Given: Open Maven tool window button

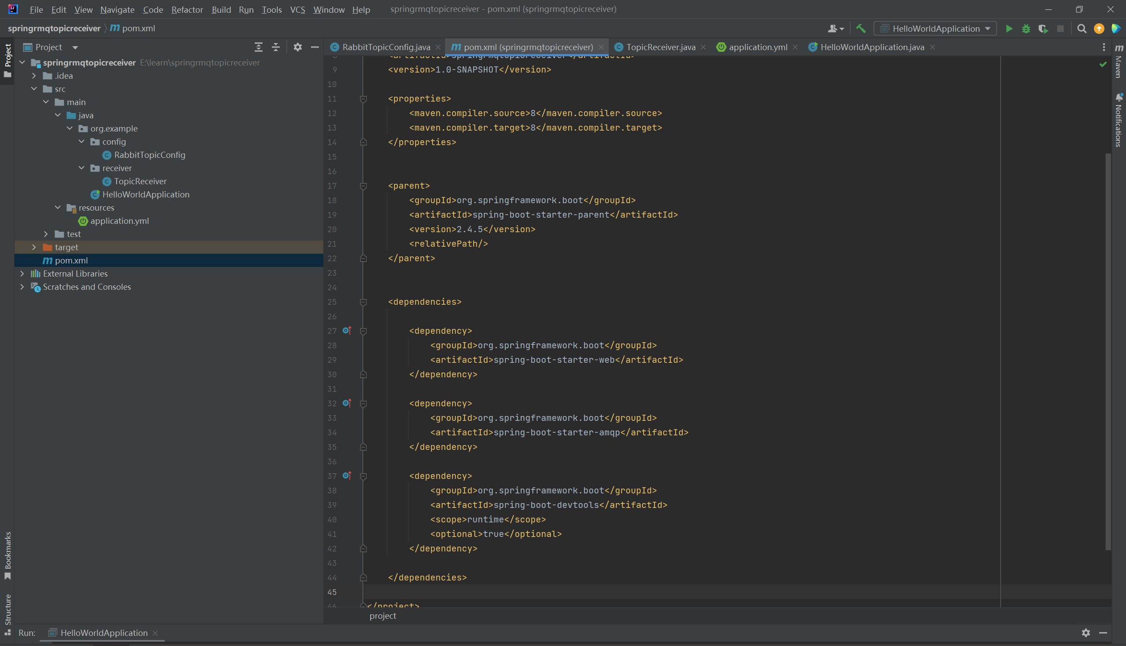Looking at the screenshot, I should coord(1119,62).
